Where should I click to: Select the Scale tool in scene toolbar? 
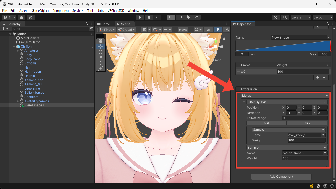101,57
